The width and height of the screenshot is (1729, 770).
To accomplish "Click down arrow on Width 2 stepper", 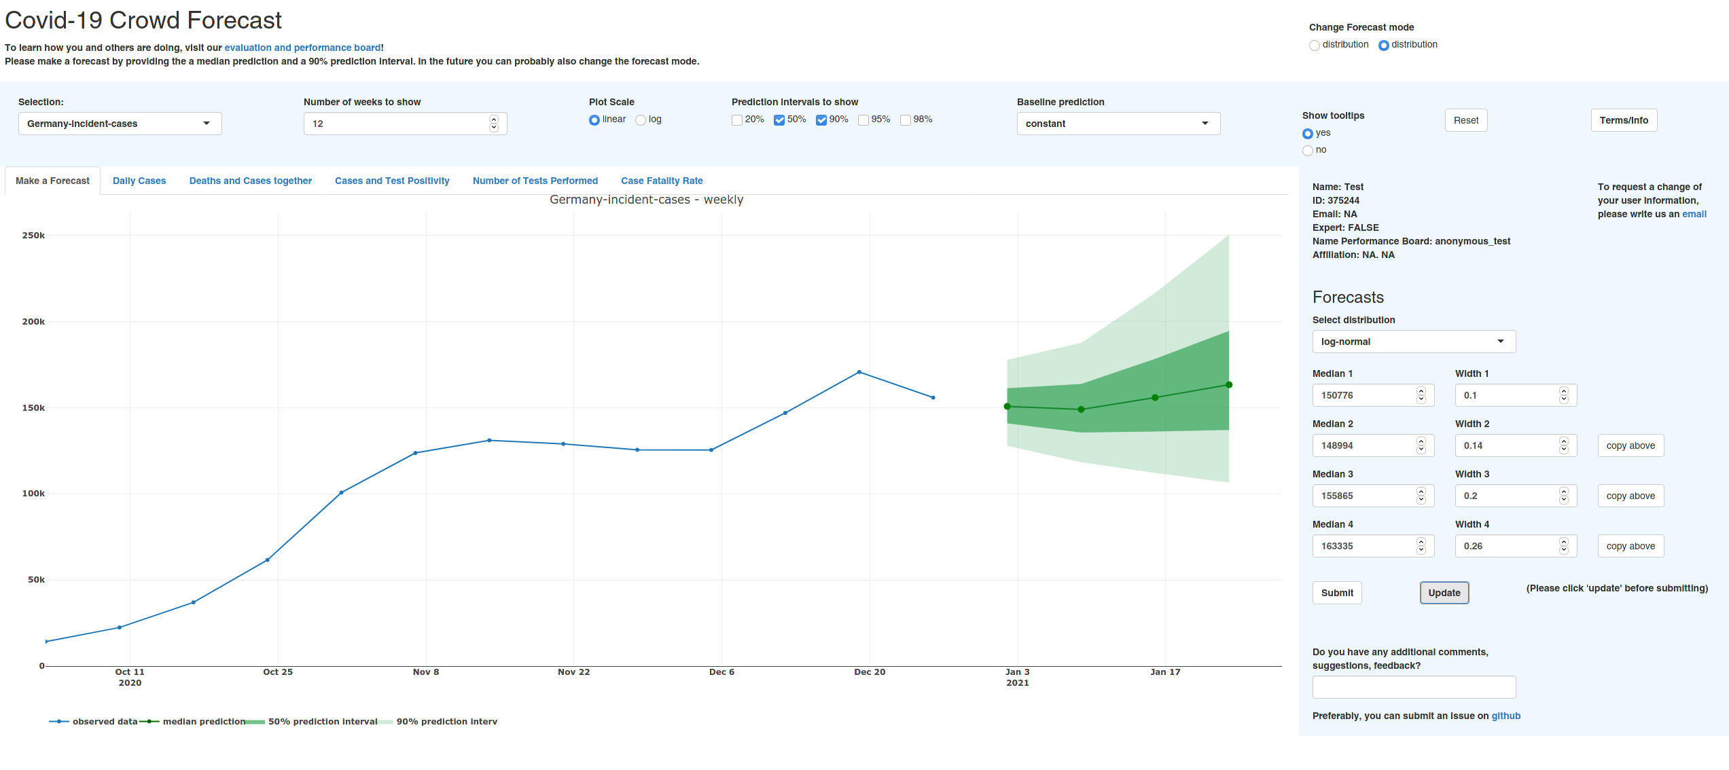I will coord(1563,450).
